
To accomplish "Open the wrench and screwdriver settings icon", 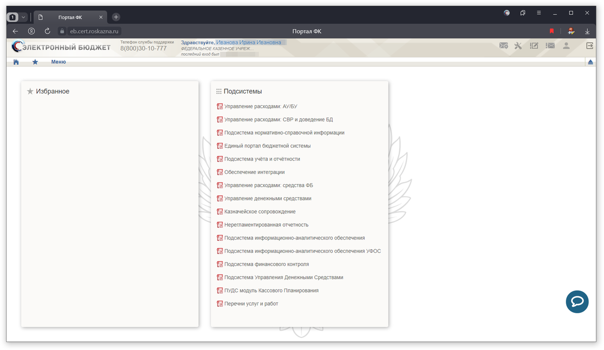I will click(518, 46).
